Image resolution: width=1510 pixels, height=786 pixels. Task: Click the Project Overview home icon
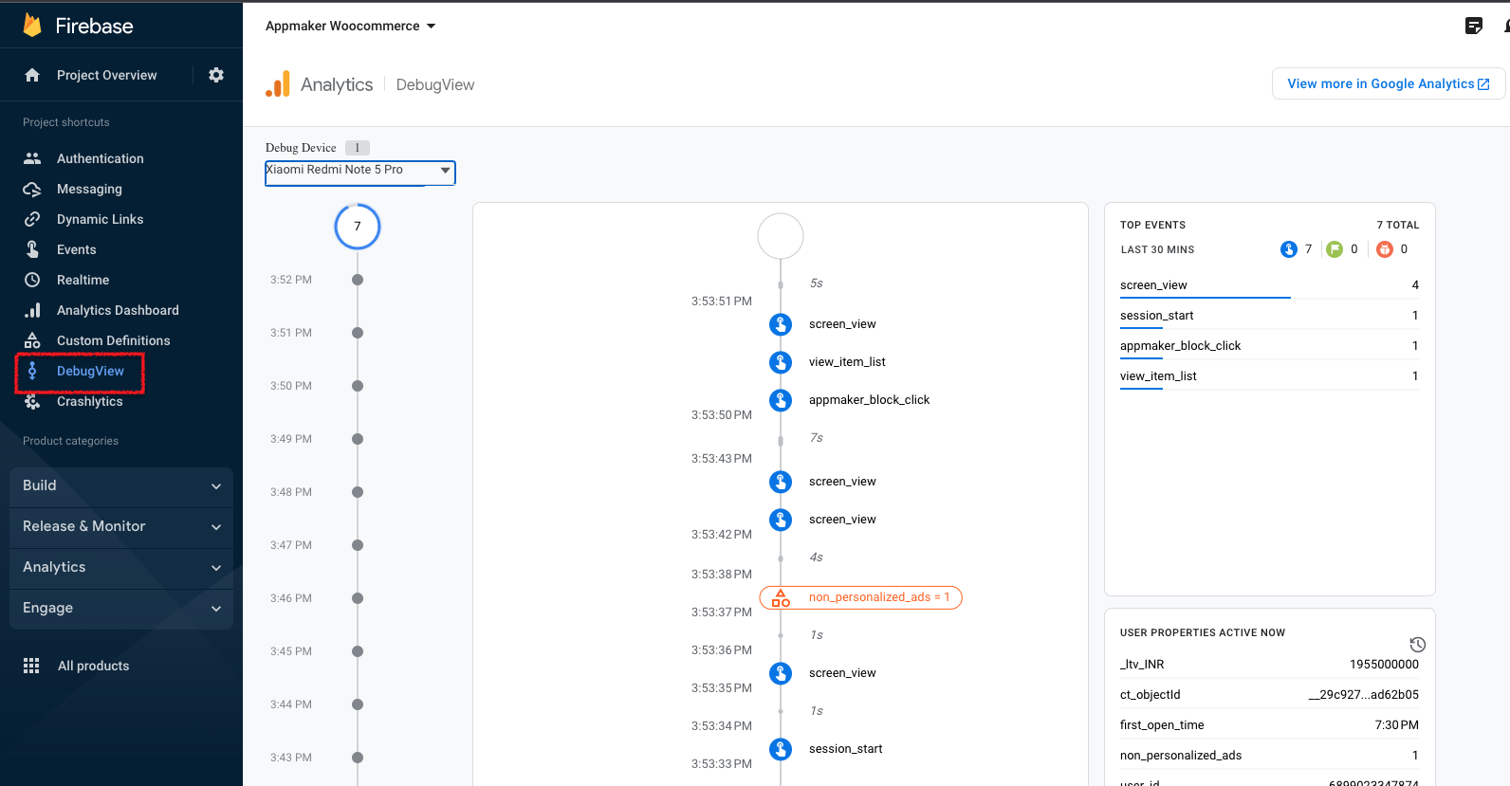[x=32, y=75]
